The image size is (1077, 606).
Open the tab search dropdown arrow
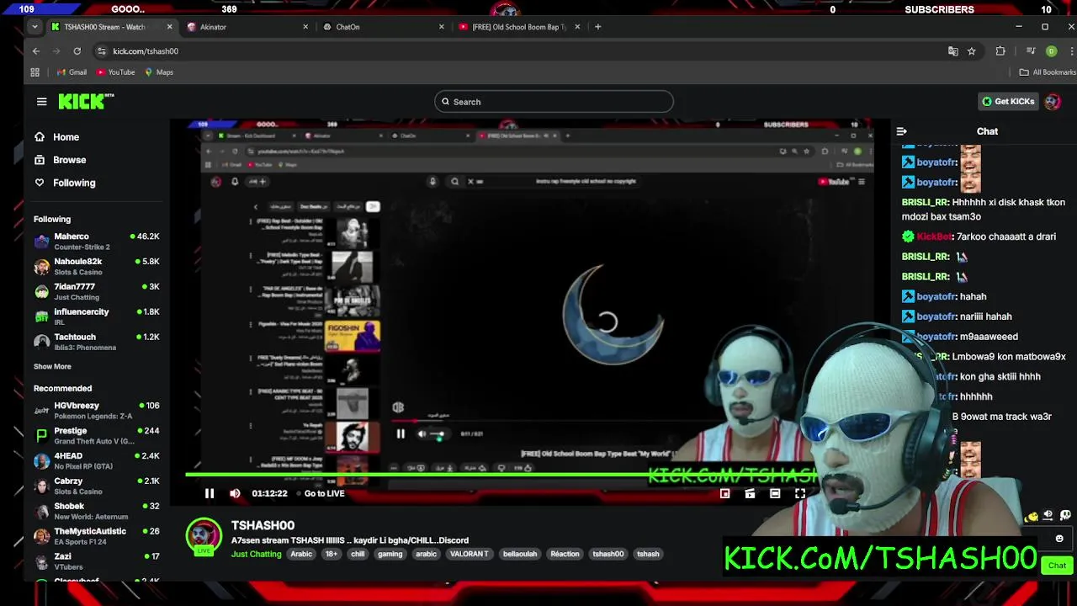[x=34, y=27]
